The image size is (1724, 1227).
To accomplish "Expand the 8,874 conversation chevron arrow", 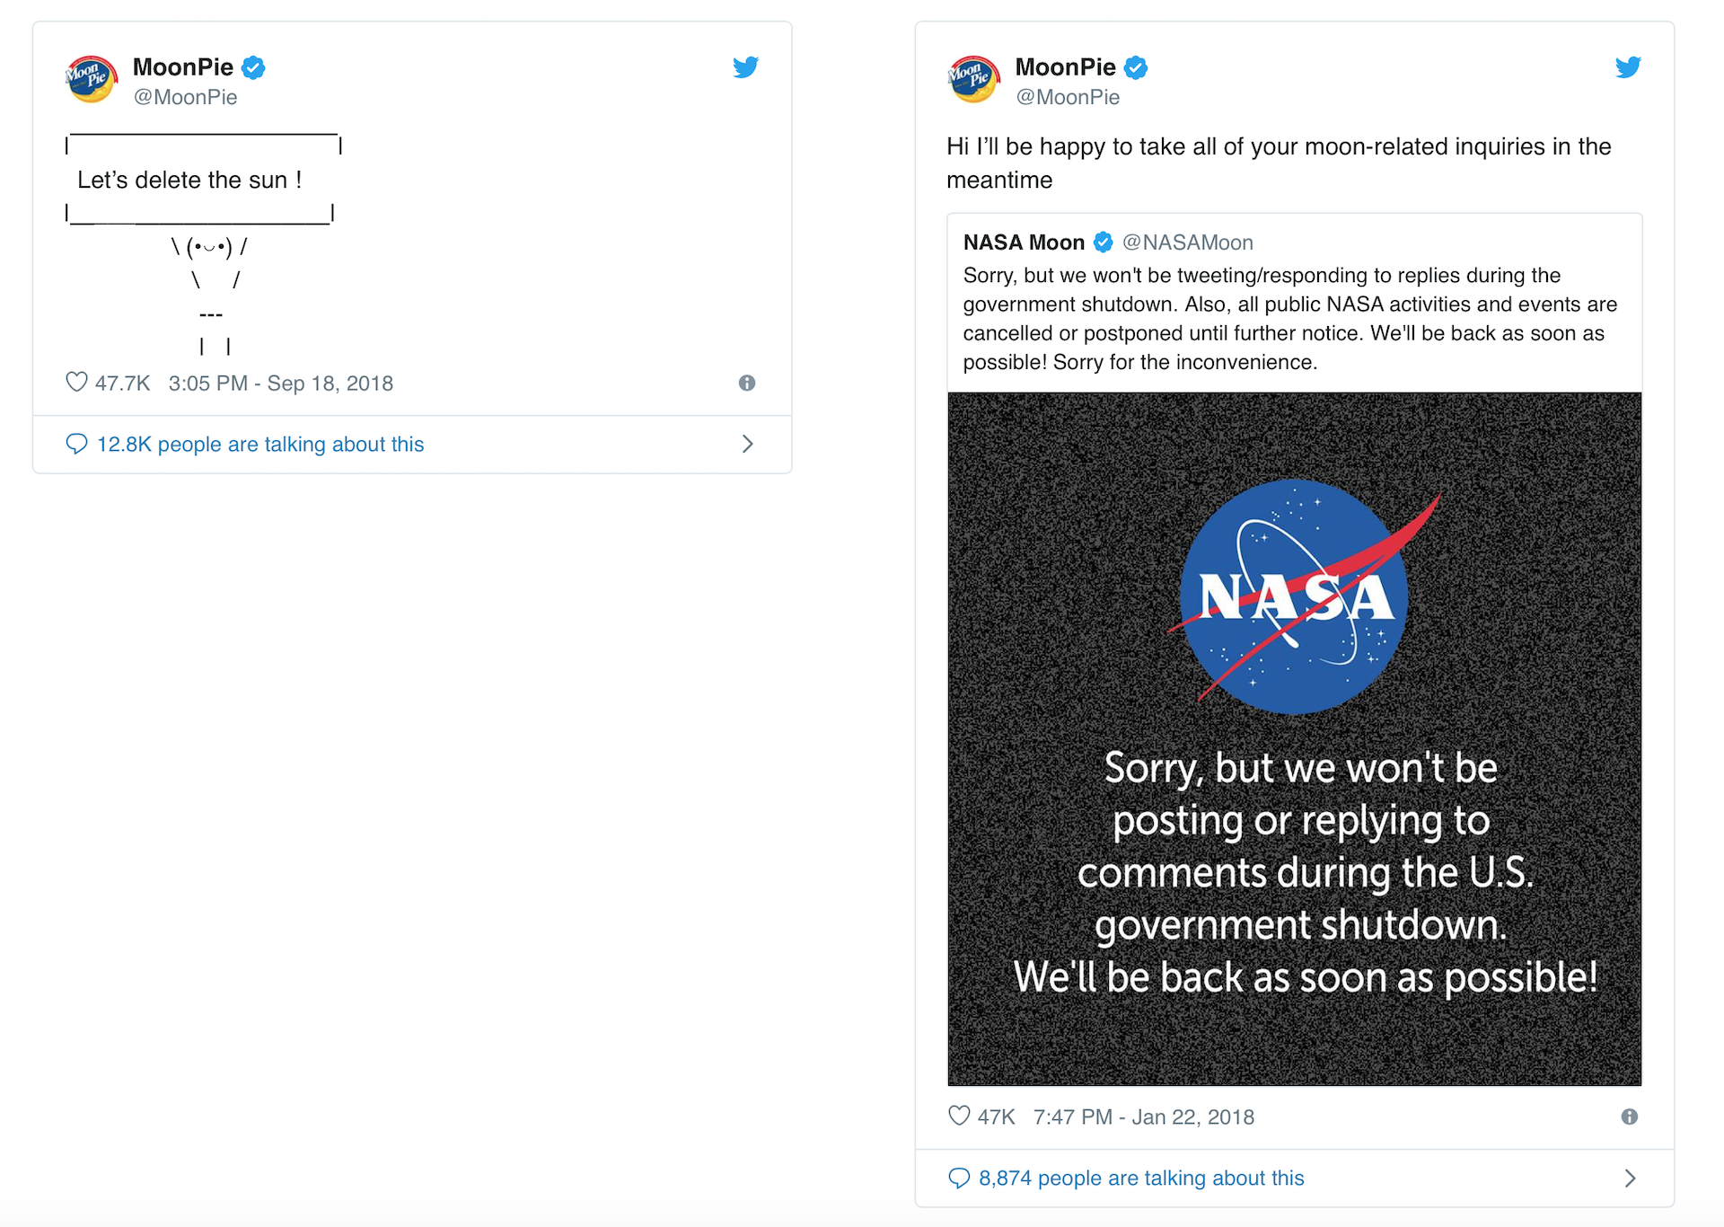I will tap(1631, 1178).
